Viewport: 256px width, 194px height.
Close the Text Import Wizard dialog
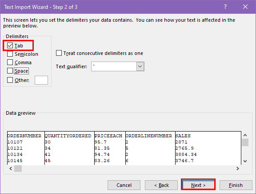(245, 7)
